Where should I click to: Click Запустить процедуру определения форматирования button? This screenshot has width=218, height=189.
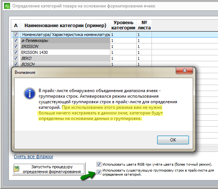(x=49, y=169)
